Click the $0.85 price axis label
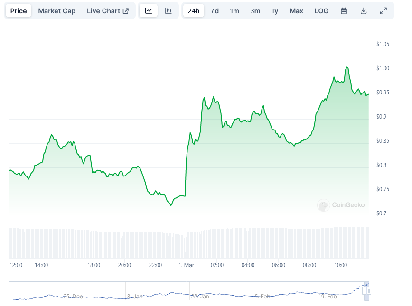Image resolution: width=412 pixels, height=306 pixels. 383,141
